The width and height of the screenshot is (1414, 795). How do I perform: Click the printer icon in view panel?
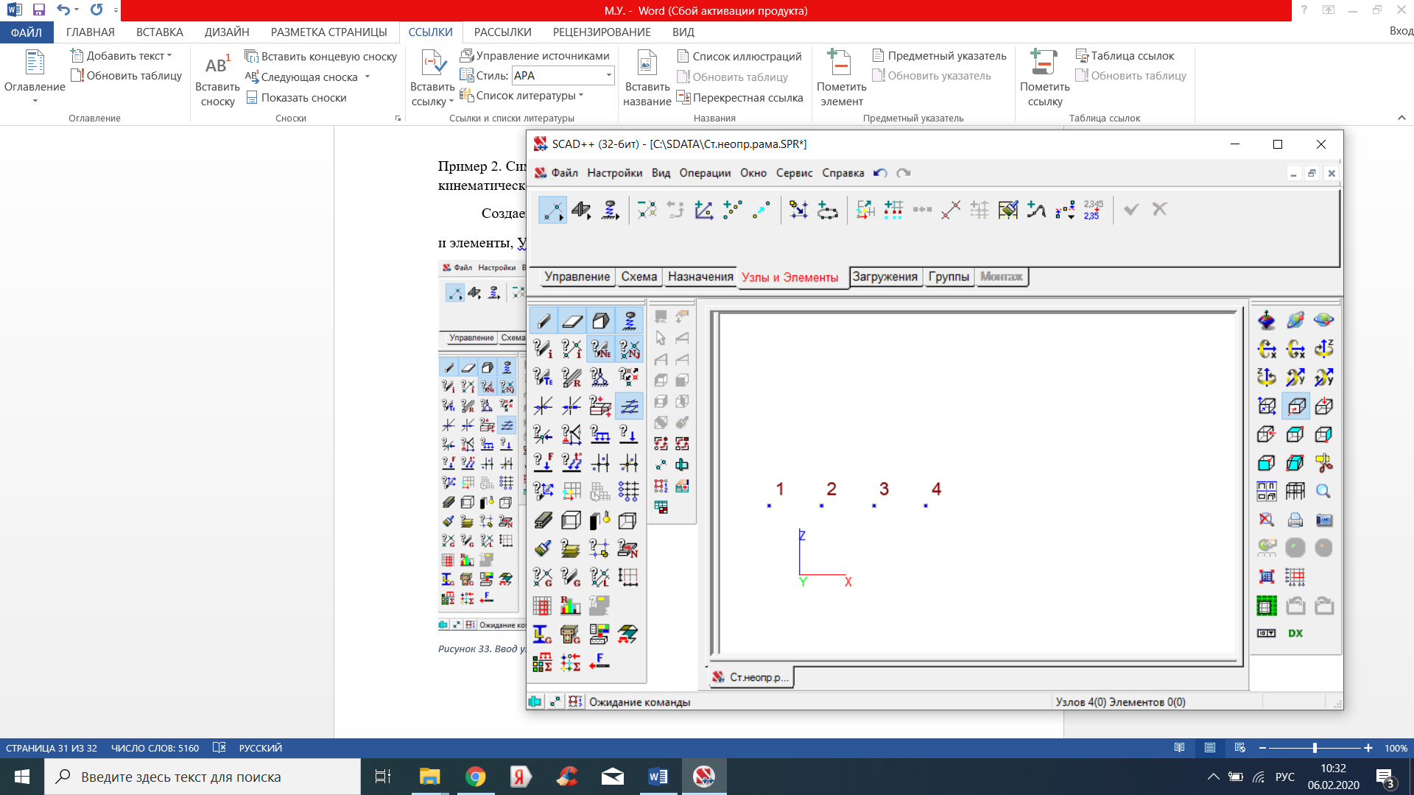(1295, 520)
